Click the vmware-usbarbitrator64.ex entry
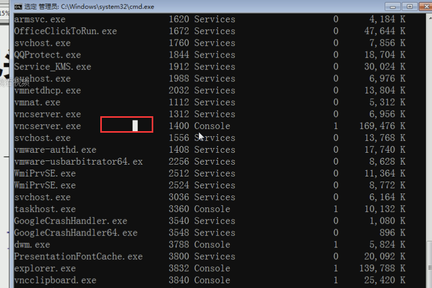 point(79,161)
